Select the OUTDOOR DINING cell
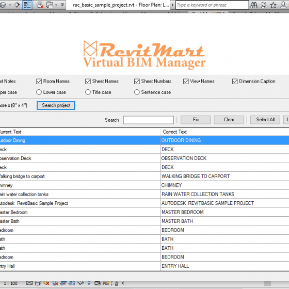This screenshot has height=289, width=289. pos(224,140)
